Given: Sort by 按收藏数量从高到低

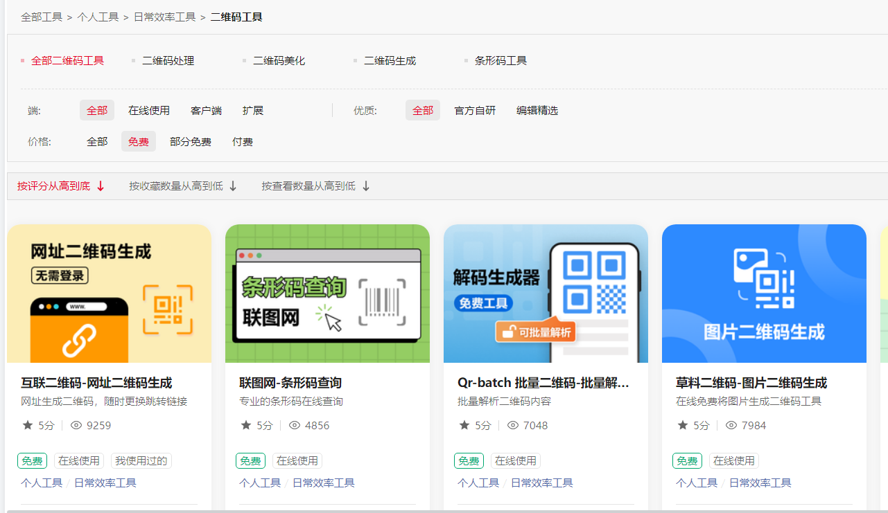Looking at the screenshot, I should point(175,186).
